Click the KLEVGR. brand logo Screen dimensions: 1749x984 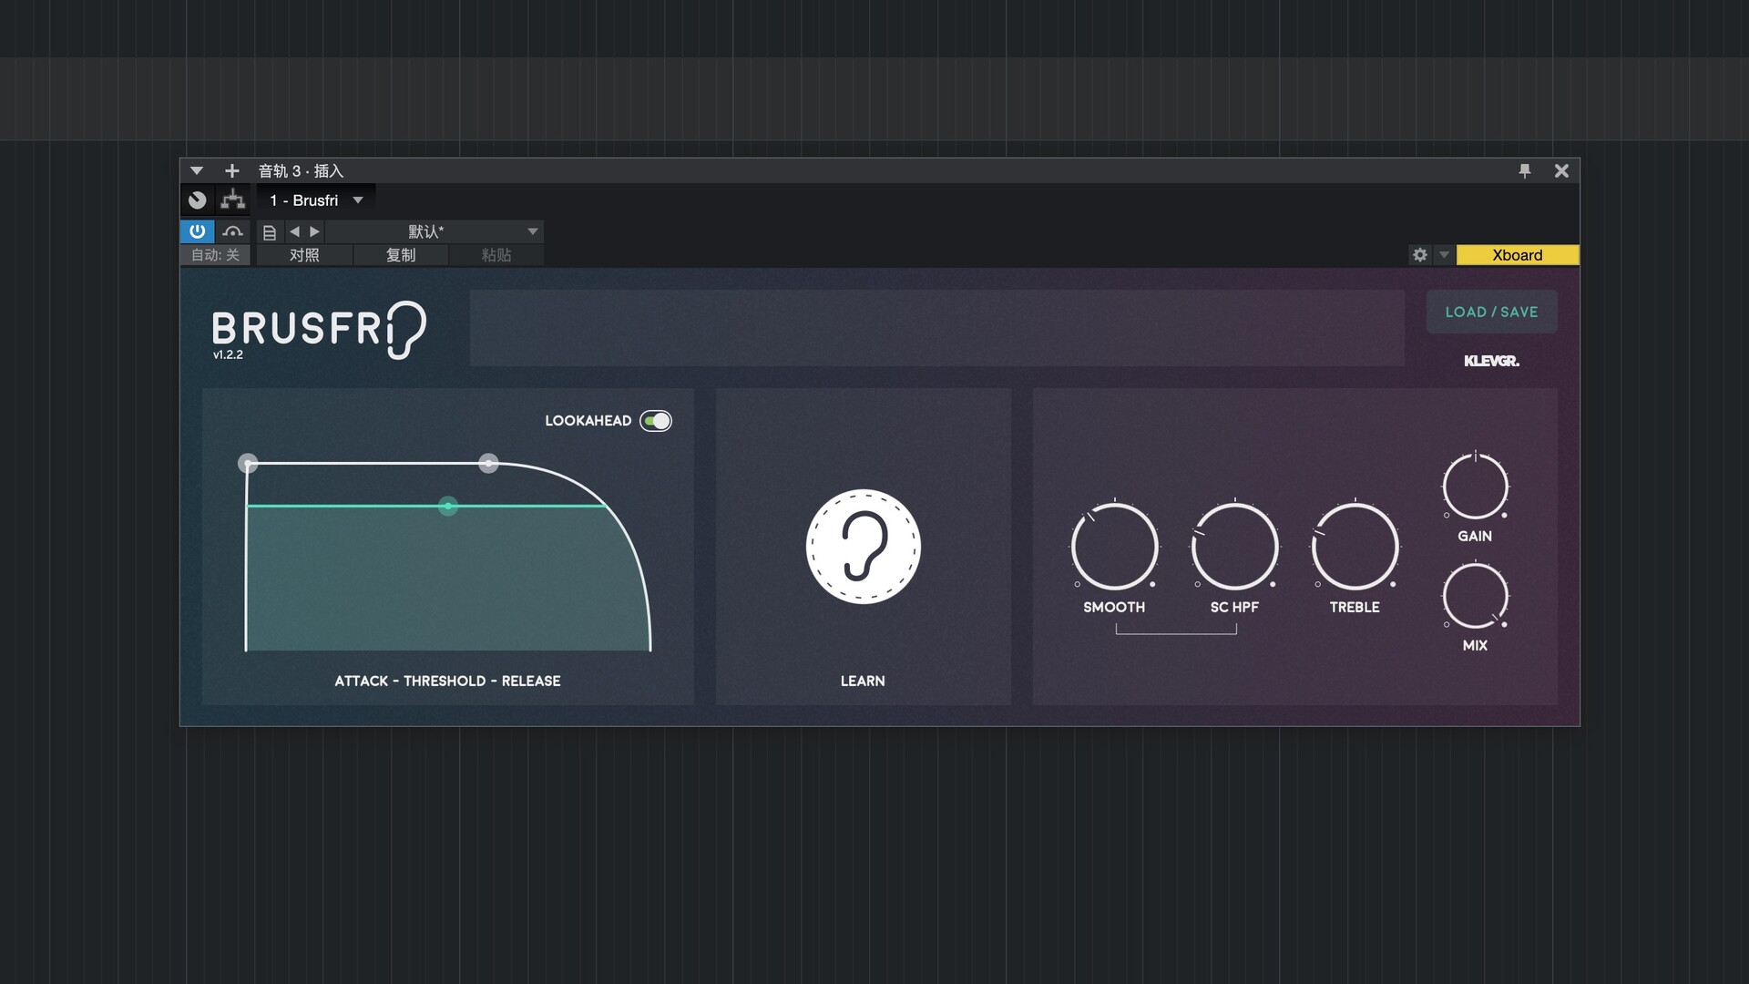(1491, 361)
